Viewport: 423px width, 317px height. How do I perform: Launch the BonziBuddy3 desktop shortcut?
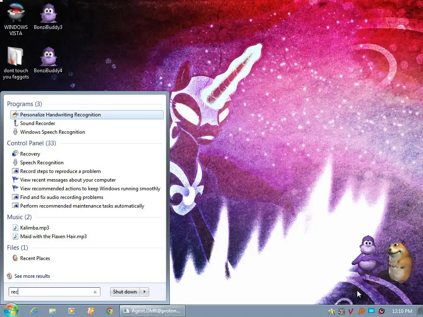48,17
